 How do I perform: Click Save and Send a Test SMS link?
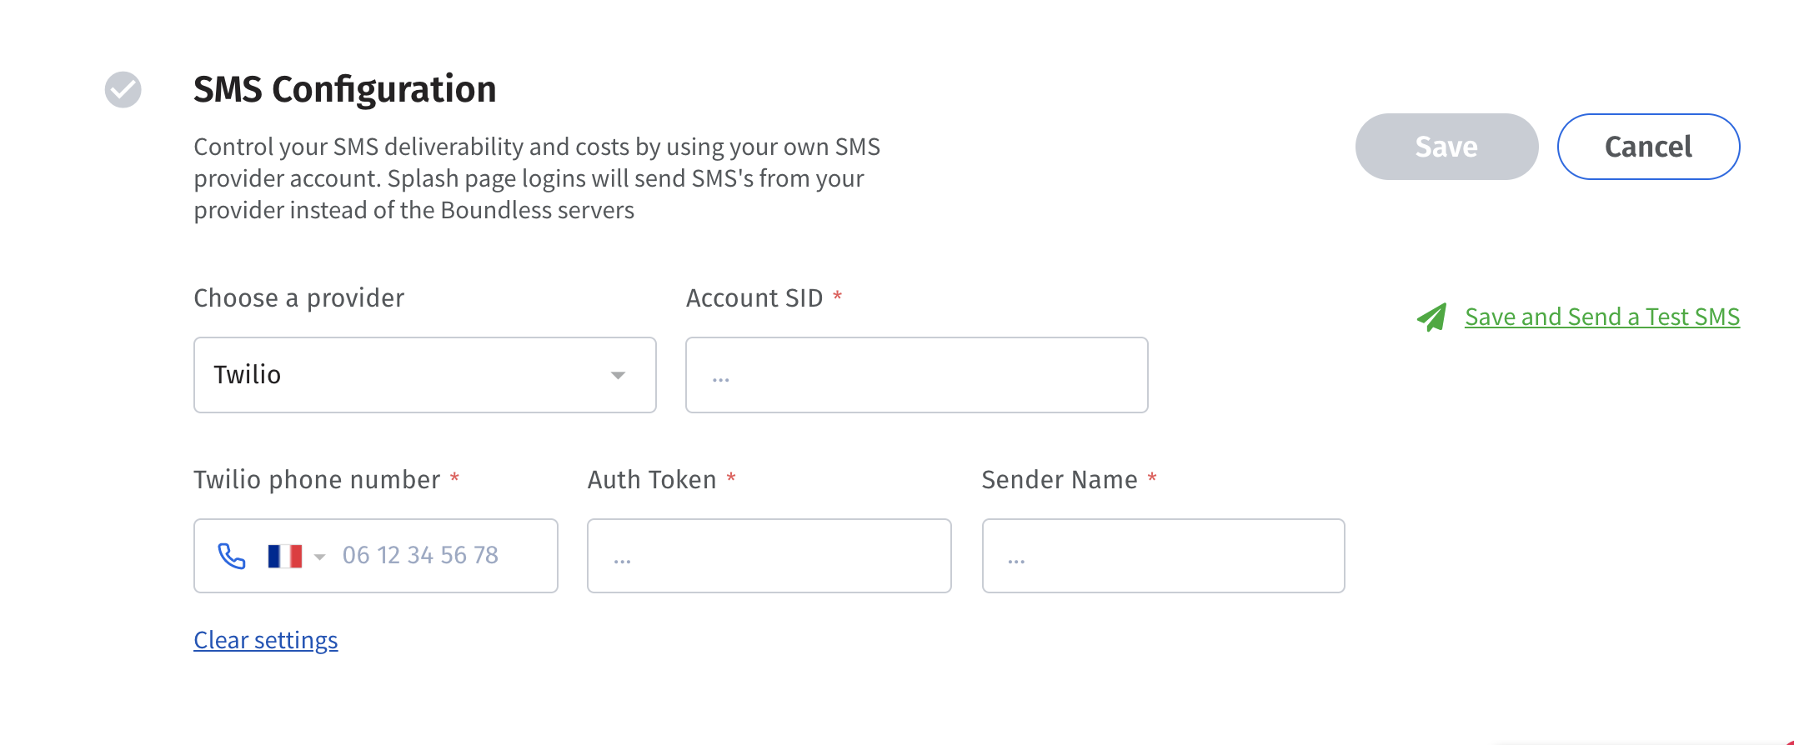pos(1602,317)
